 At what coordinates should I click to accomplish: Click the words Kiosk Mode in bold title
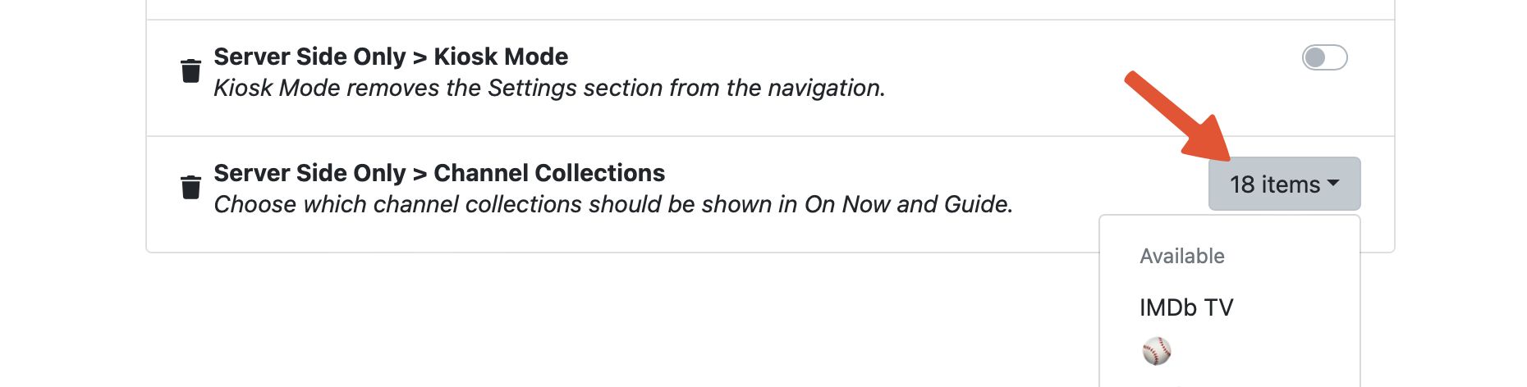(x=501, y=57)
